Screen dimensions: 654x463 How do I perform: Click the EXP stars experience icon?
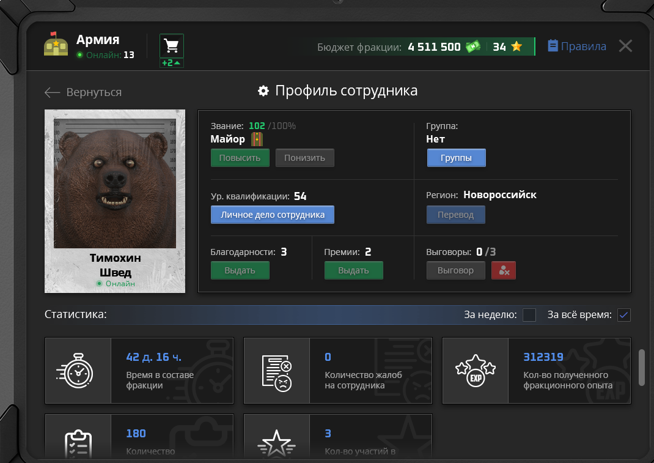475,371
